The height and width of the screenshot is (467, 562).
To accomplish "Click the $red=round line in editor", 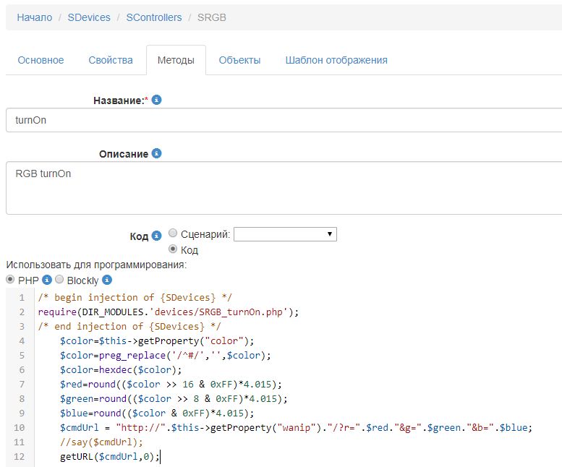I will [x=171, y=385].
